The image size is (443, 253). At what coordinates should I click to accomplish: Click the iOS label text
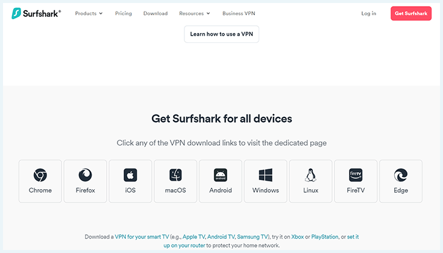pos(130,190)
